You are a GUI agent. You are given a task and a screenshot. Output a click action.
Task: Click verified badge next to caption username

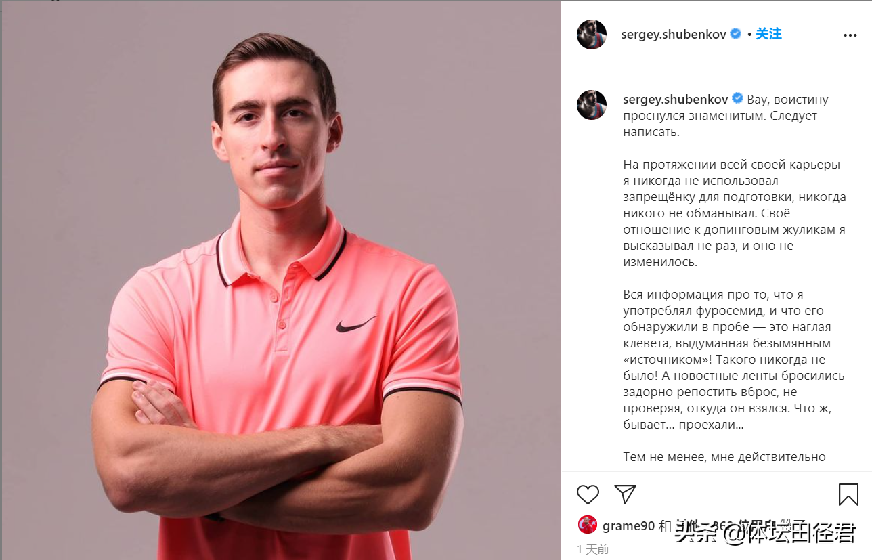(x=738, y=100)
